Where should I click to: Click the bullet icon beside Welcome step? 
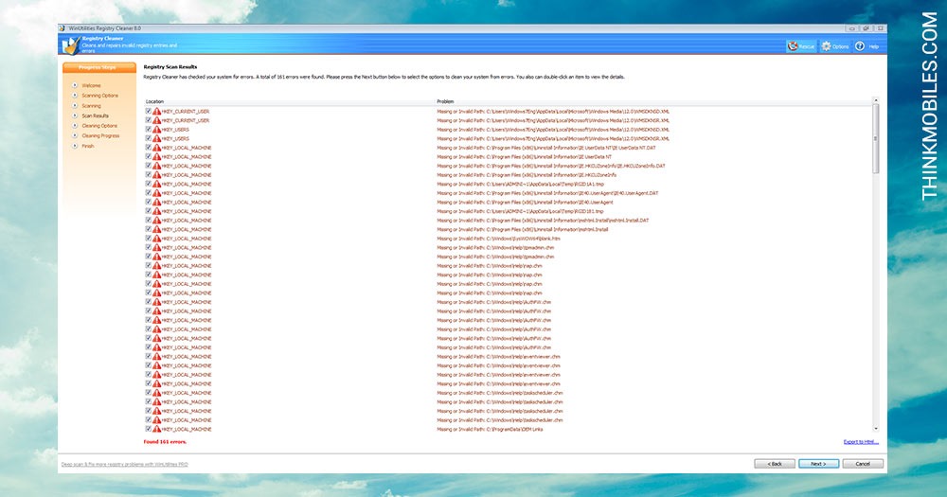75,85
